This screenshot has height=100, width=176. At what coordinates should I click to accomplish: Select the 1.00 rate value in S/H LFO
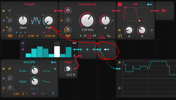[16, 94]
